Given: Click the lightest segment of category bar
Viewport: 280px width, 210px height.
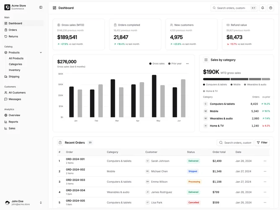Looking at the screenshot, I should point(266,79).
